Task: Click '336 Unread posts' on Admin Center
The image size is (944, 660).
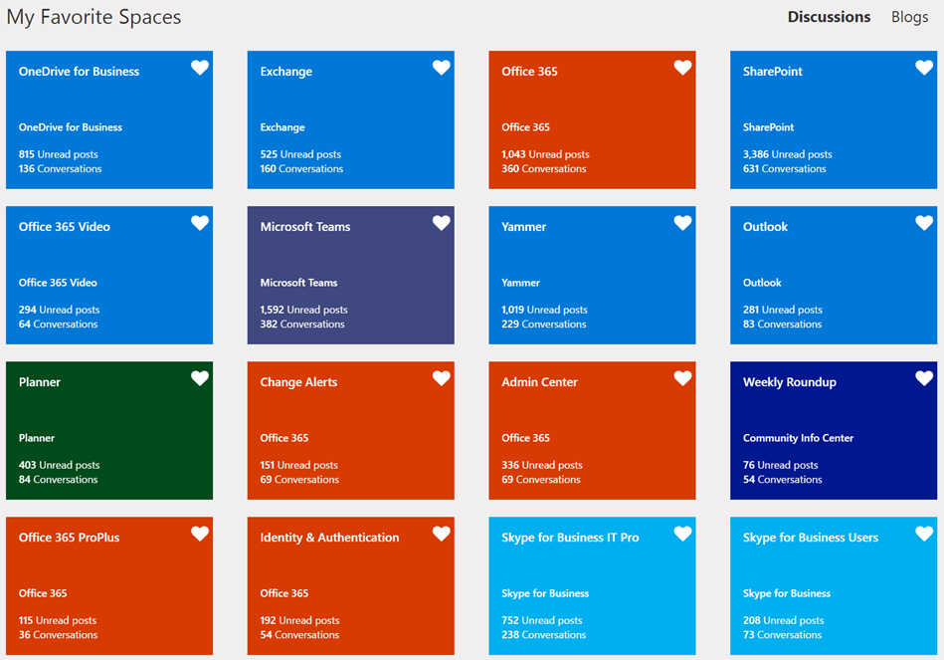Action: pos(542,465)
